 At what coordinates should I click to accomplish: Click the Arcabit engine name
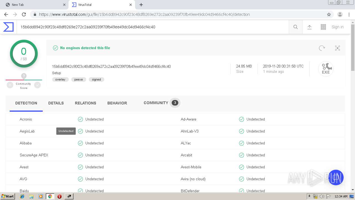coord(186,155)
